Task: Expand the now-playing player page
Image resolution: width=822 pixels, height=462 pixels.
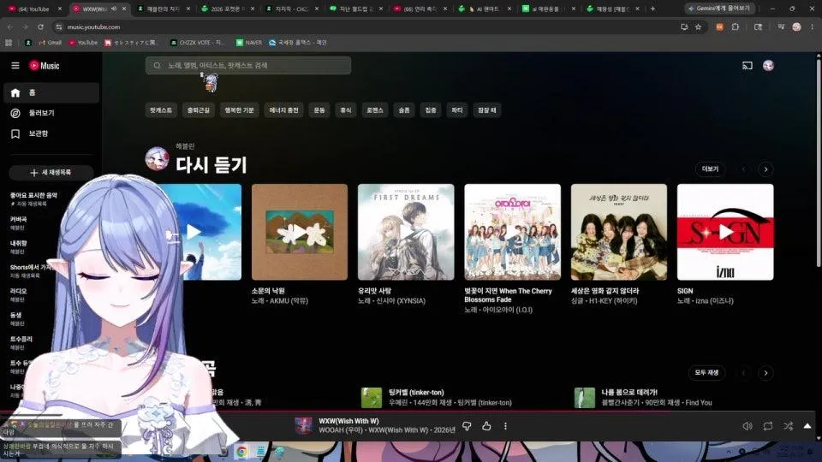Action: [x=807, y=426]
